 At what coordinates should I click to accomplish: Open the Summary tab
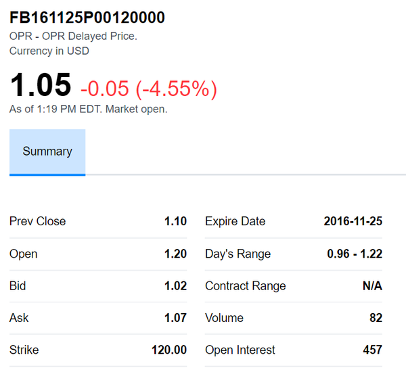point(47,152)
